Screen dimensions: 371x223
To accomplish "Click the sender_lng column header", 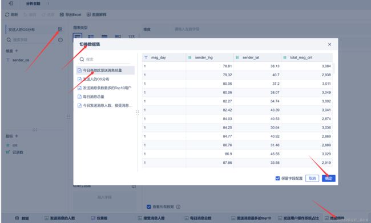I will coord(209,57).
